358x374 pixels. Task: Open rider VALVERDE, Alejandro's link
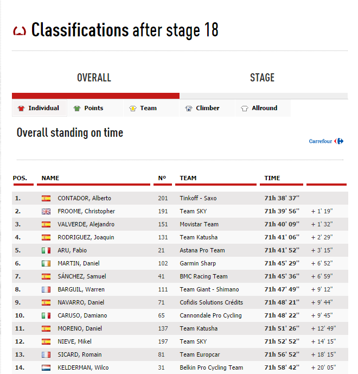tap(86, 224)
